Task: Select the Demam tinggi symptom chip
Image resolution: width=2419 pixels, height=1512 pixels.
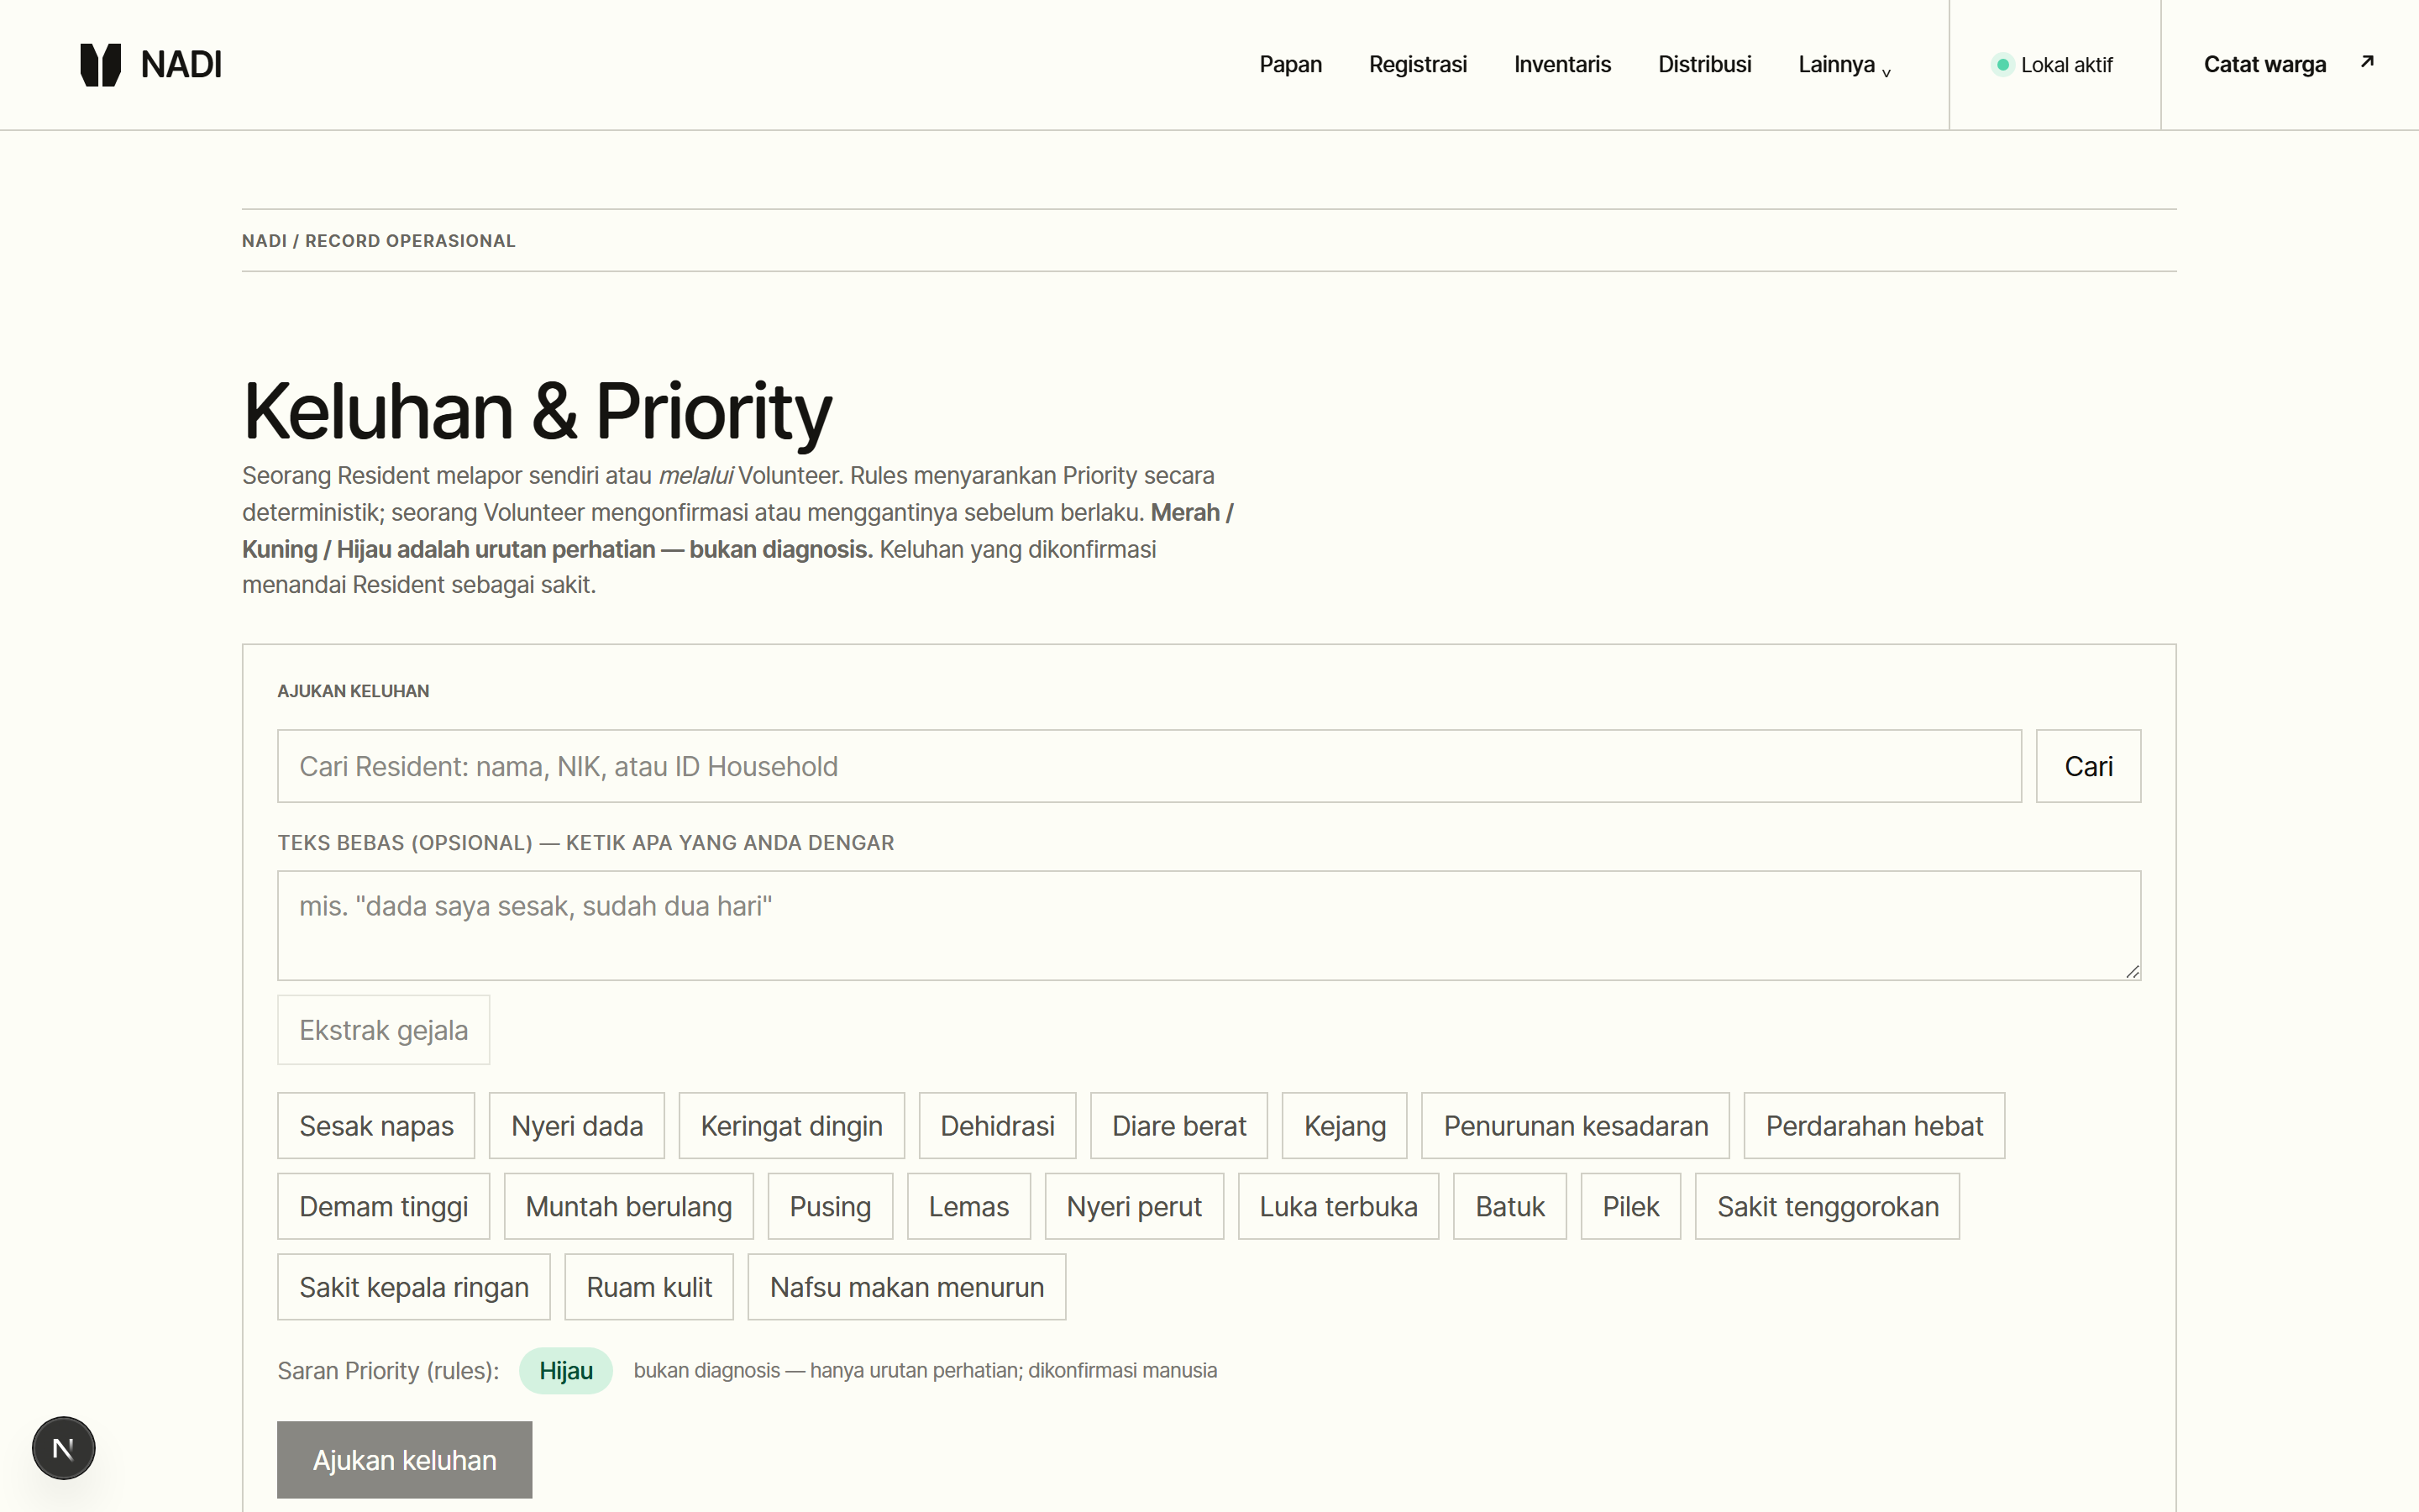Action: [x=383, y=1206]
